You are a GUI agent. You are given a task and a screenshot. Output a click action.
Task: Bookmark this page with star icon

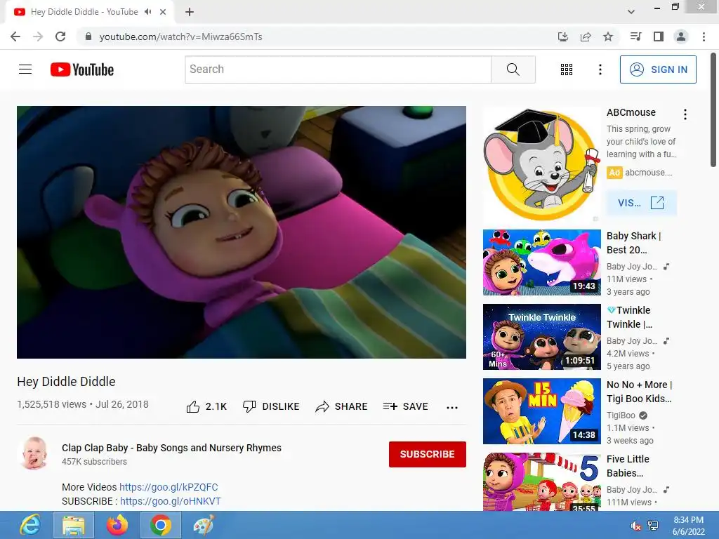click(x=608, y=36)
